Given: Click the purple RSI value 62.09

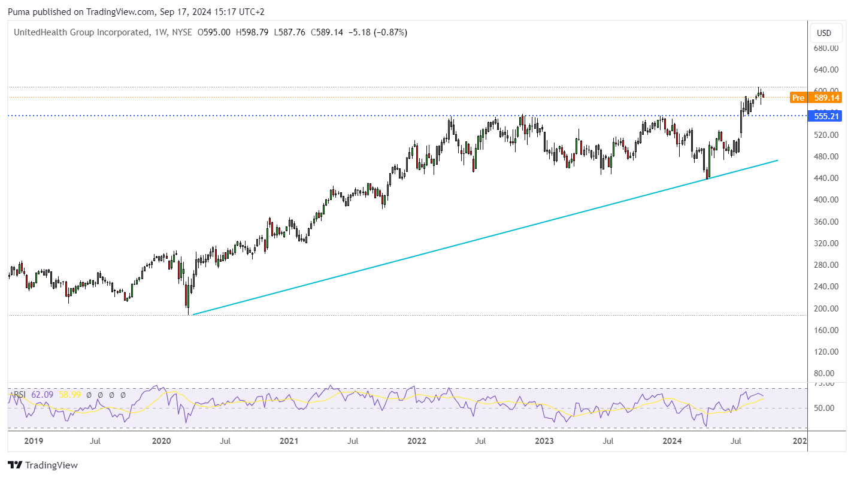Looking at the screenshot, I should pos(41,395).
